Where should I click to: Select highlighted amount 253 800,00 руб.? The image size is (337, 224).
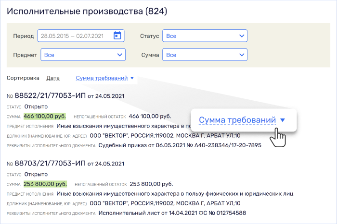(x=45, y=184)
